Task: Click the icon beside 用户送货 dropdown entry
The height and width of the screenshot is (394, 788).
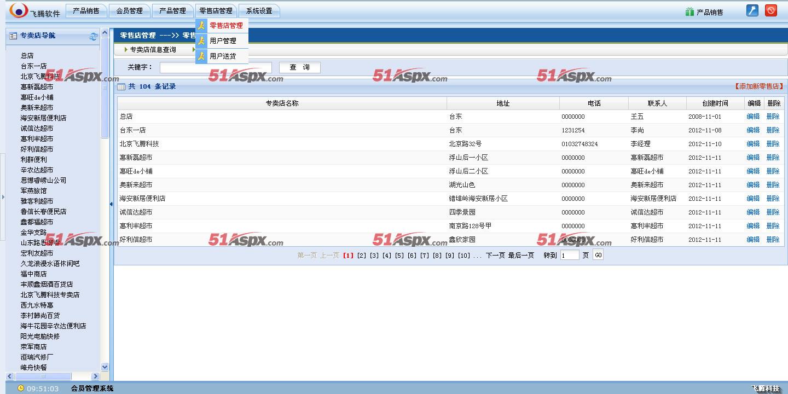Action: pos(201,56)
